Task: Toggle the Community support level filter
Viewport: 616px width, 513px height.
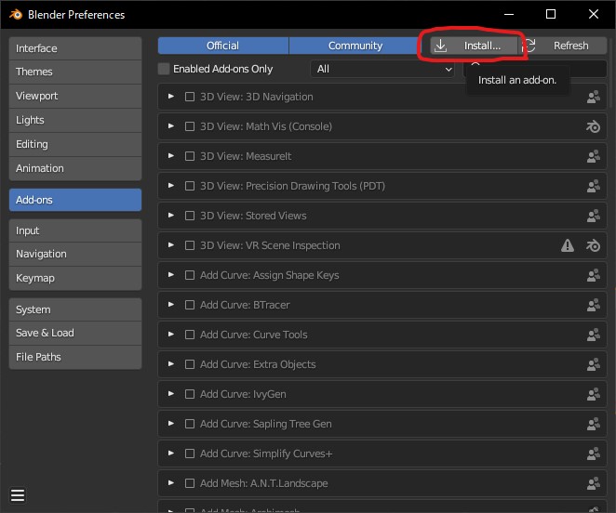Action: pyautogui.click(x=355, y=46)
